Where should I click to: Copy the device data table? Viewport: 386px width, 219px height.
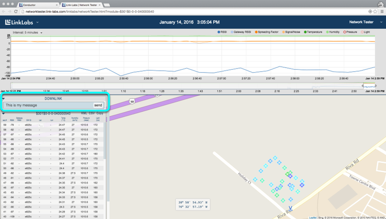tap(100, 114)
